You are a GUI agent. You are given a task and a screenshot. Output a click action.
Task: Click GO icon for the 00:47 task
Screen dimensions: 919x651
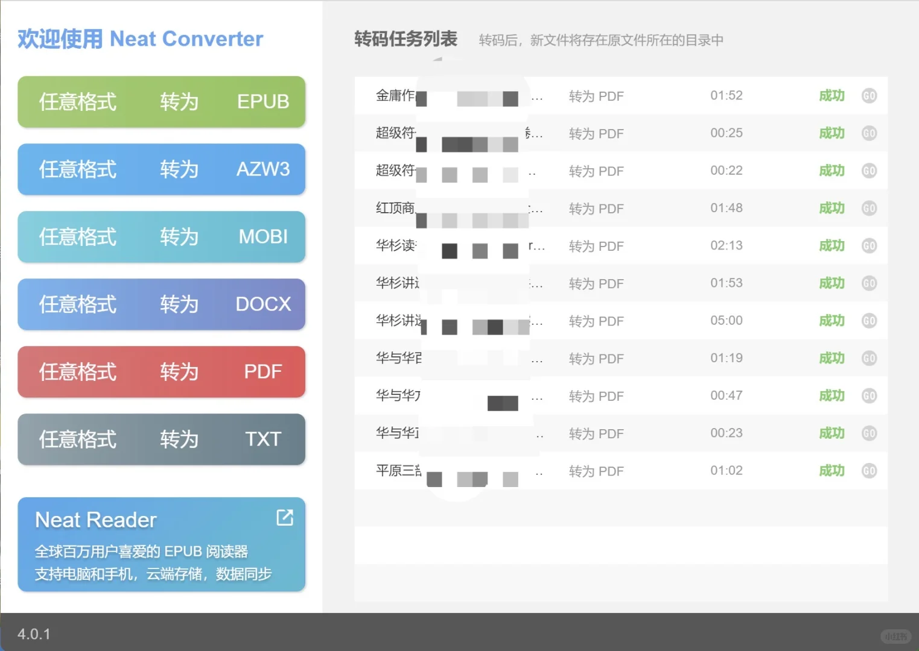point(869,395)
